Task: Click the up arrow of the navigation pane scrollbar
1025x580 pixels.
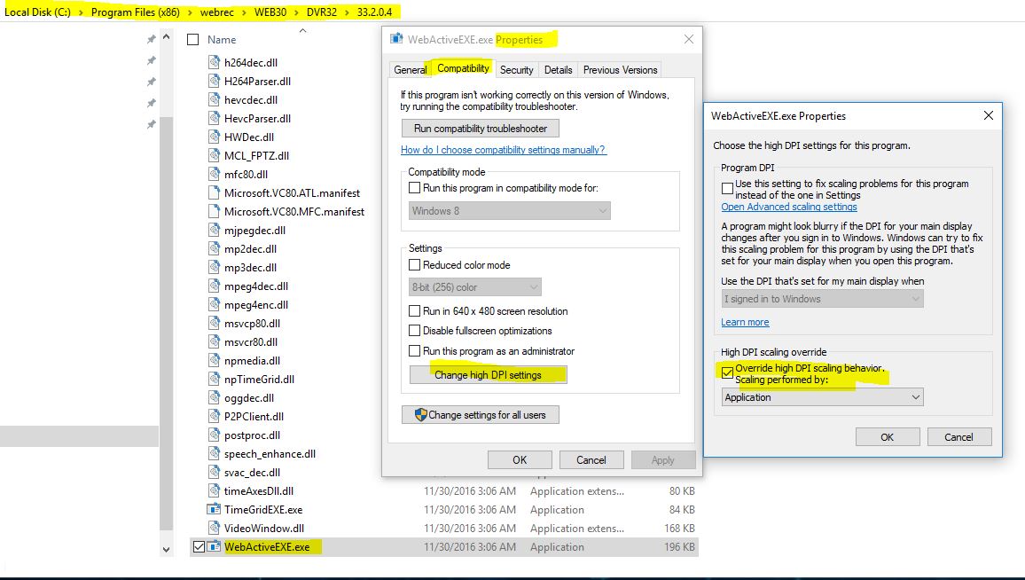Action: (x=166, y=37)
